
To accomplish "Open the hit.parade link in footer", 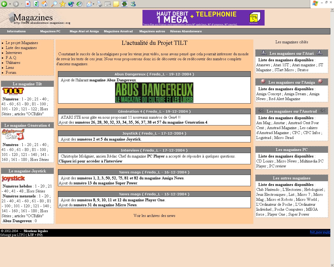I will point(320,232).
